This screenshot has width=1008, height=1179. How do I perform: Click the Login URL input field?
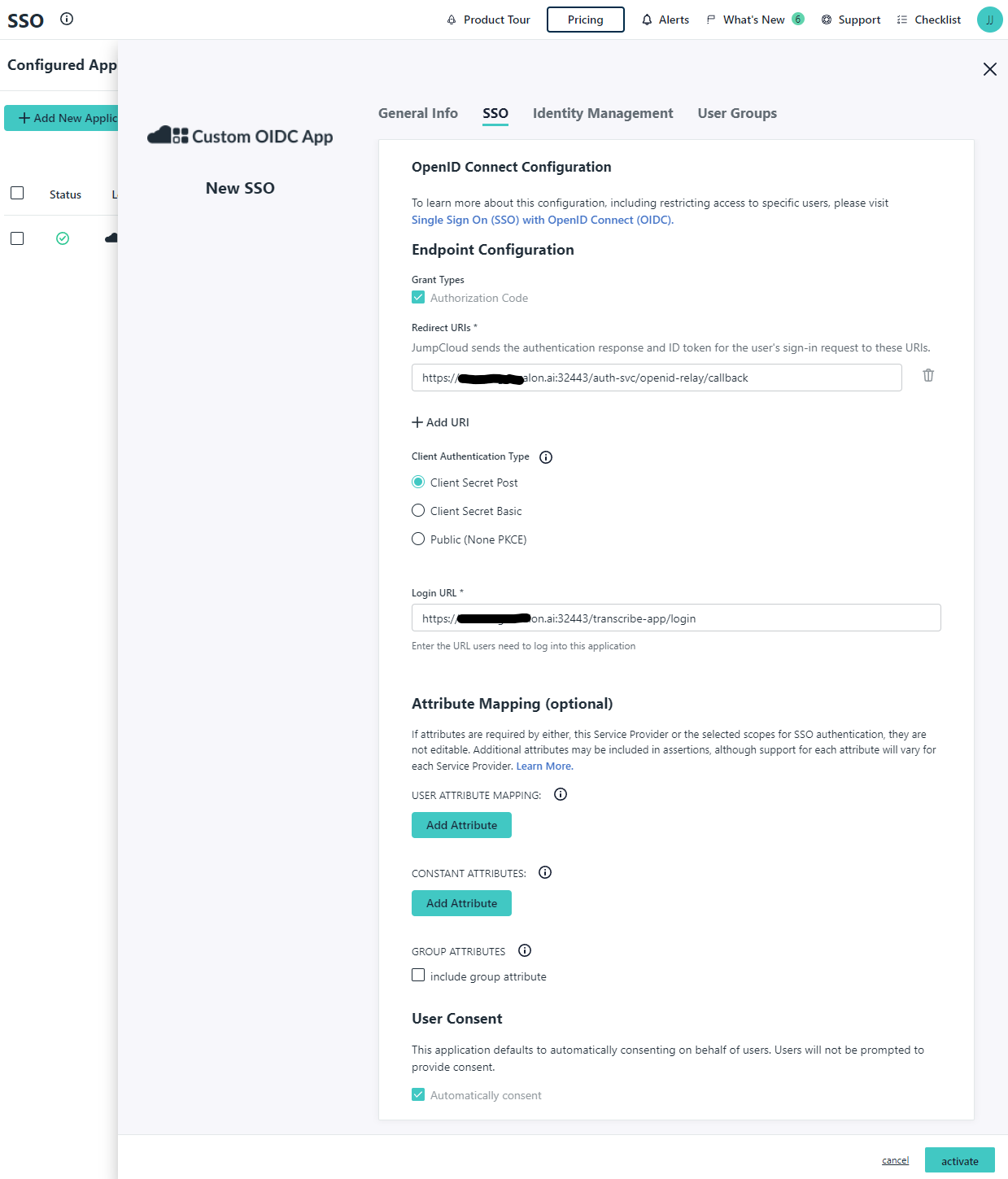coord(676,618)
